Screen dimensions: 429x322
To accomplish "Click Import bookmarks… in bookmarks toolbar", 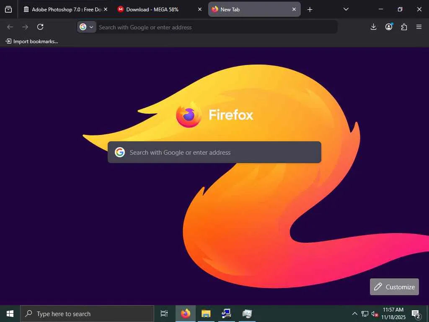I will pyautogui.click(x=32, y=42).
